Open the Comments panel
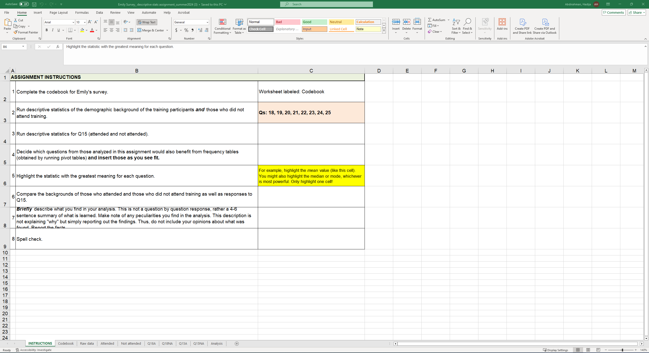The image size is (649, 353). (x=614, y=12)
